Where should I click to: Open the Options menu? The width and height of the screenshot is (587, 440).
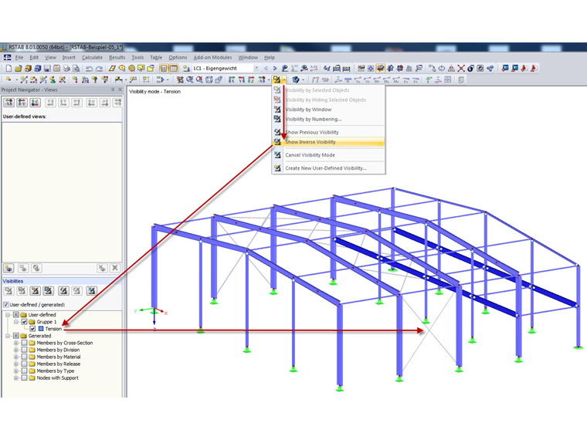tap(178, 57)
